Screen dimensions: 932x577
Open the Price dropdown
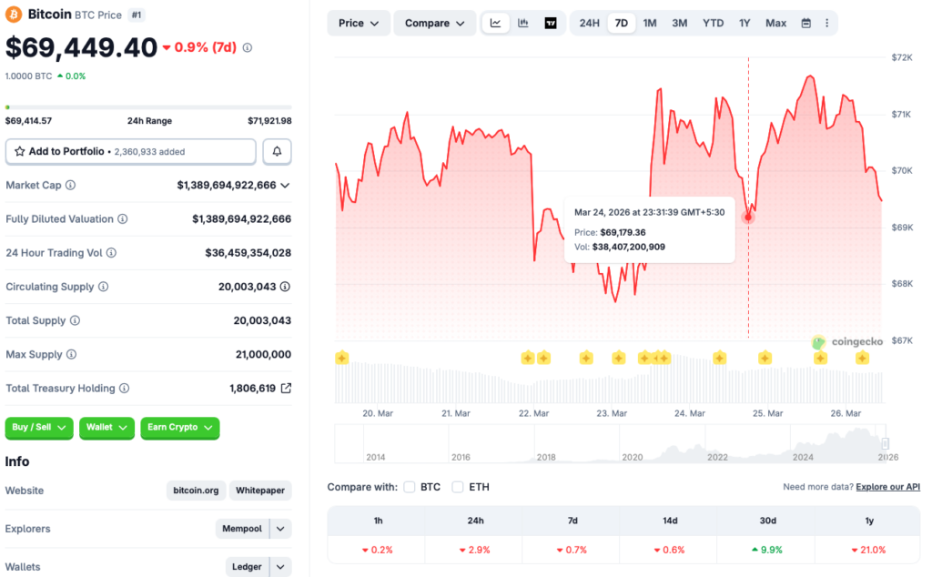click(358, 23)
